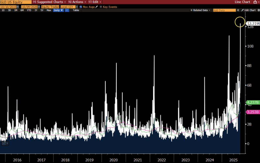Open the Actions dropdown menu
The height and width of the screenshot is (163, 260).
point(77,2)
